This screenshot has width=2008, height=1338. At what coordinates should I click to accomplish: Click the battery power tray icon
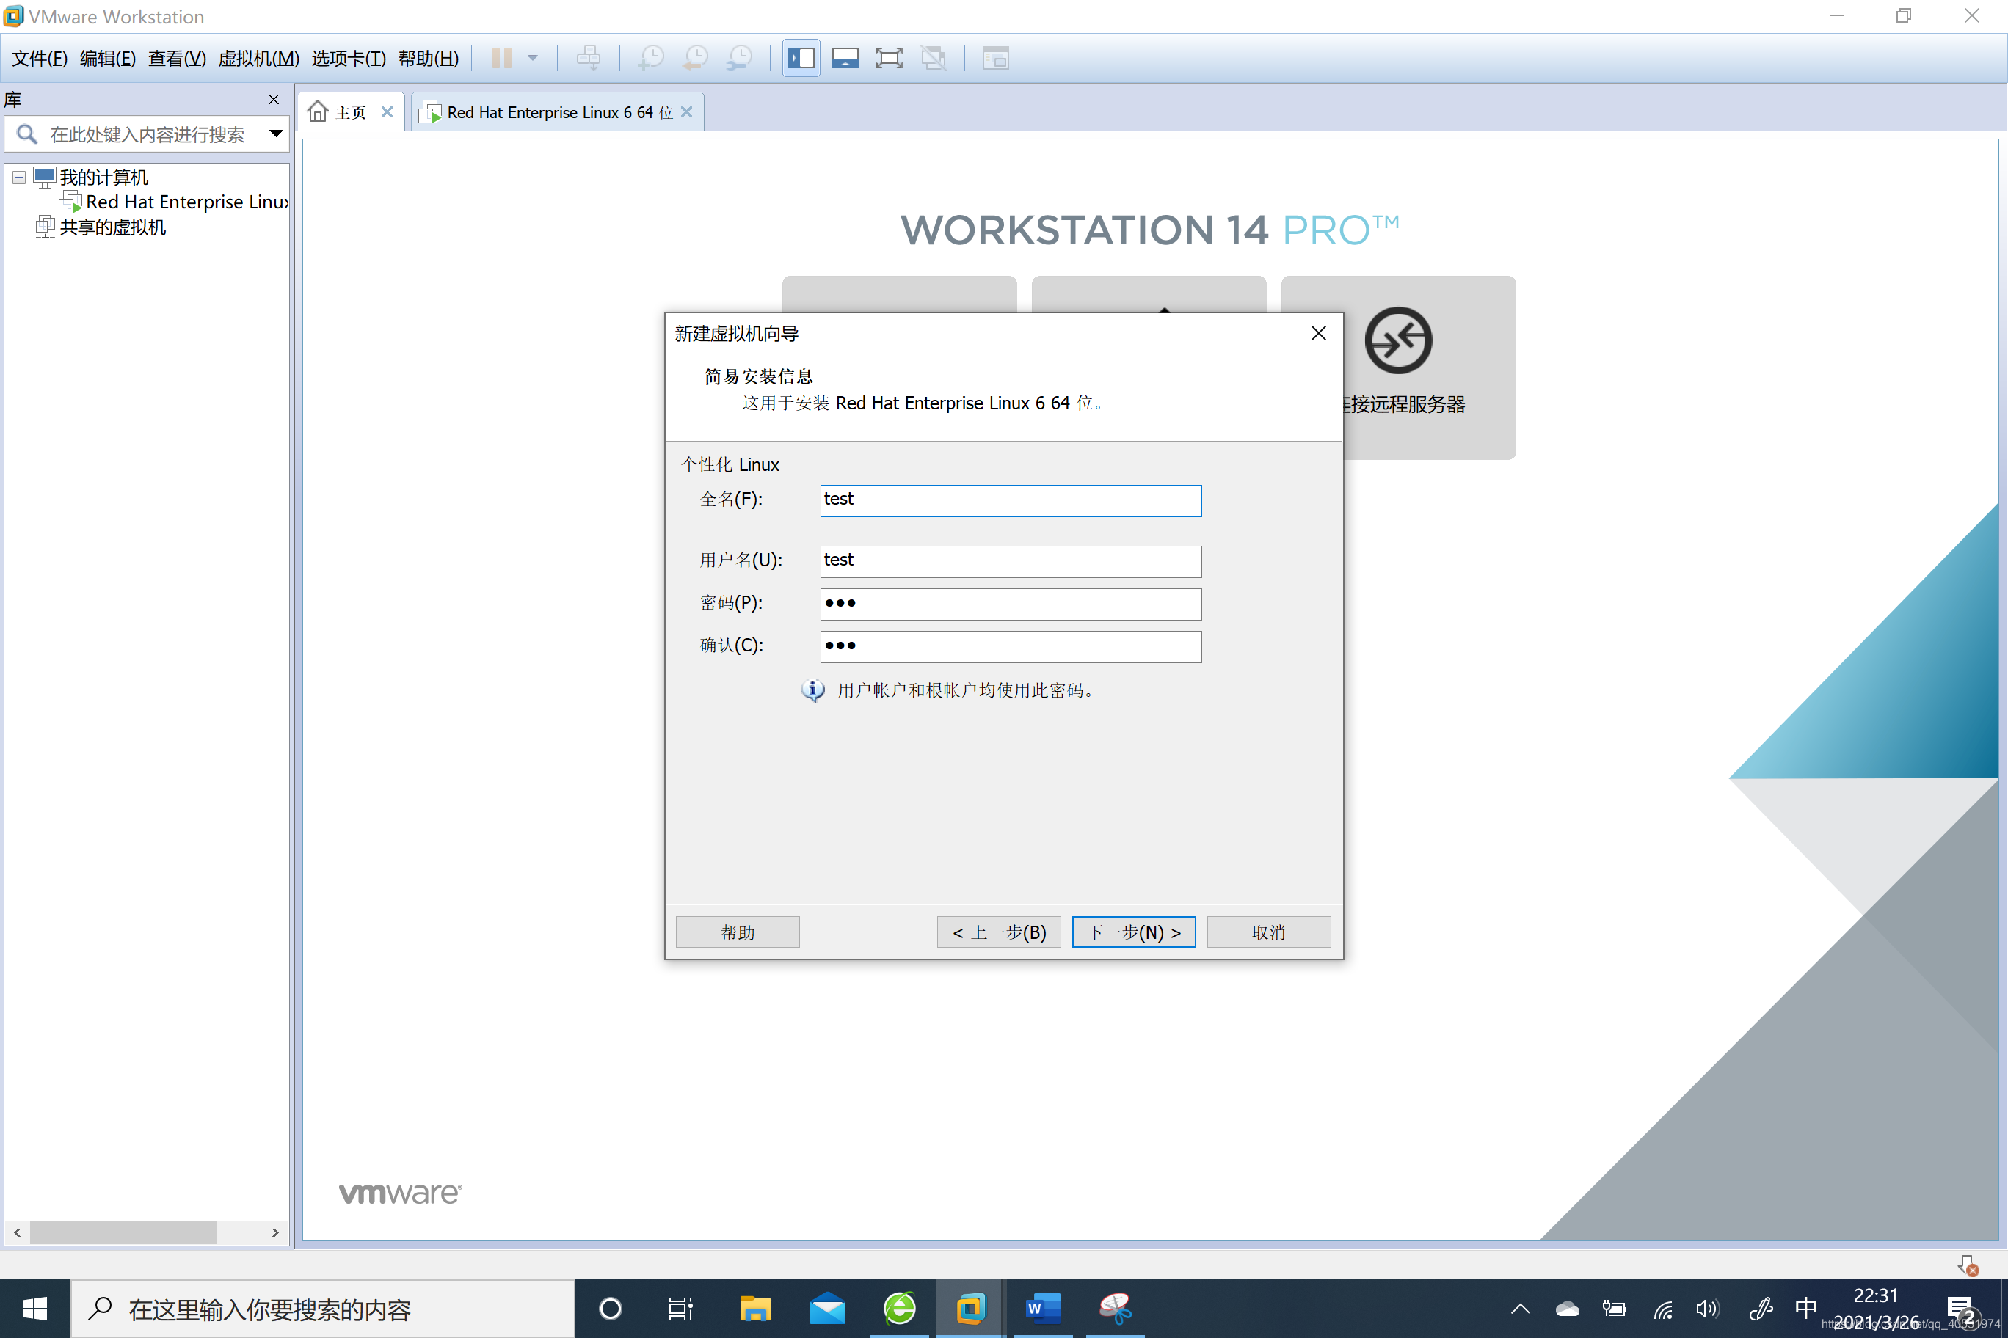click(1615, 1309)
